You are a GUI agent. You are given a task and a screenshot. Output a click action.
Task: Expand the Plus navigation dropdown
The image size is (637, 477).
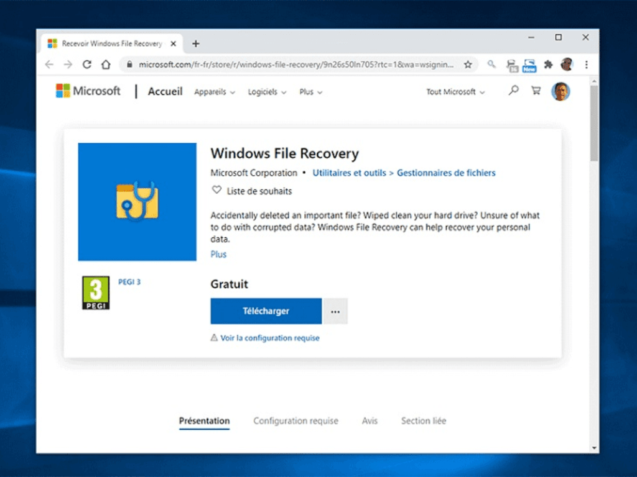coord(310,92)
